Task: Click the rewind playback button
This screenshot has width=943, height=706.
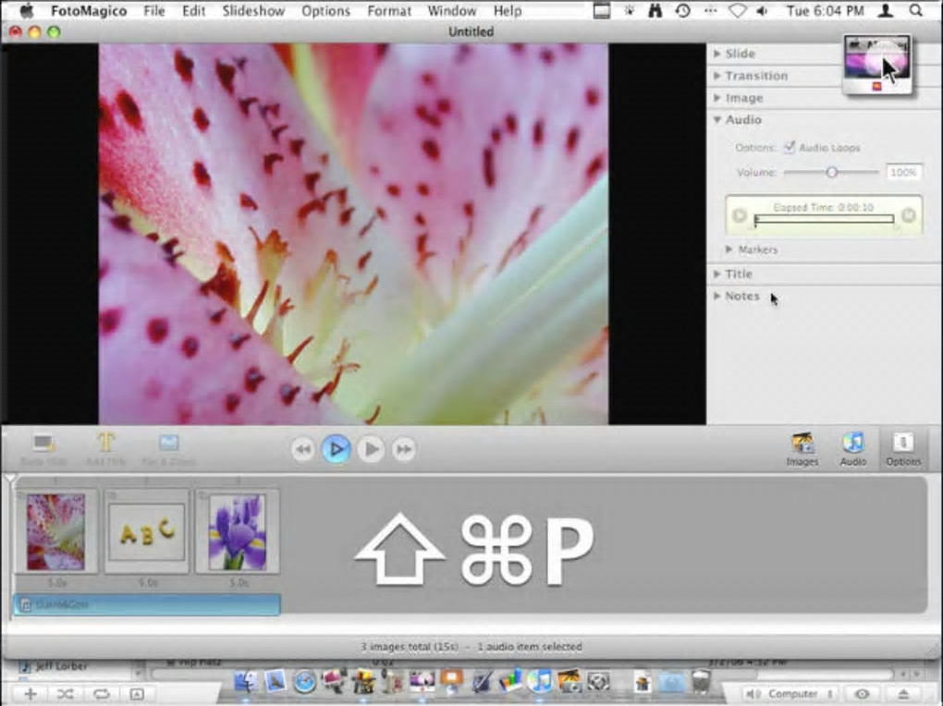Action: tap(302, 449)
